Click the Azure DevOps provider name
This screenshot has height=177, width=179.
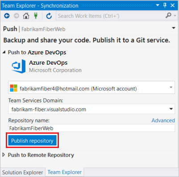(48, 63)
